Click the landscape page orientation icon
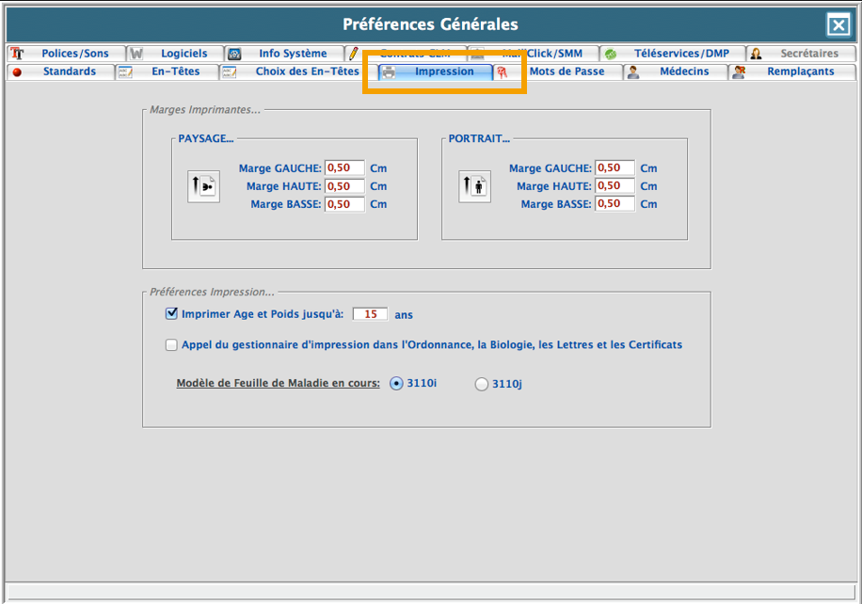 click(203, 186)
